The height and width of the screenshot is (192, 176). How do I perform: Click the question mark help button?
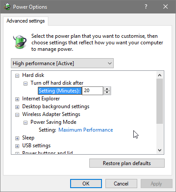pos(146,7)
